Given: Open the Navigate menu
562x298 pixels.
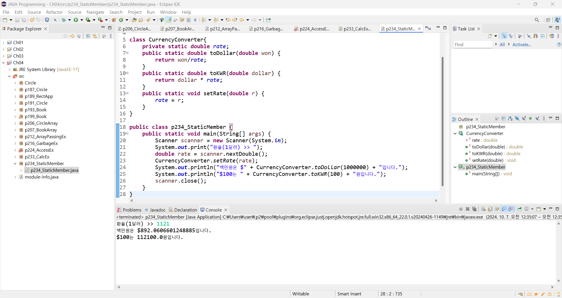Looking at the screenshot, I should pos(95,12).
